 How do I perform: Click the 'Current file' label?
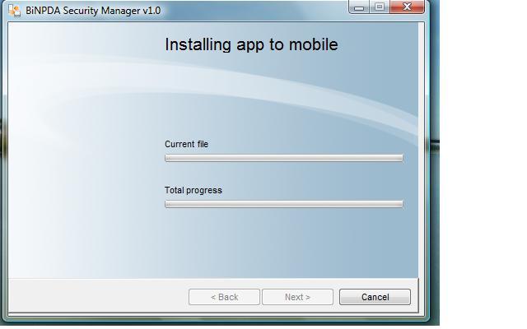pyautogui.click(x=186, y=144)
